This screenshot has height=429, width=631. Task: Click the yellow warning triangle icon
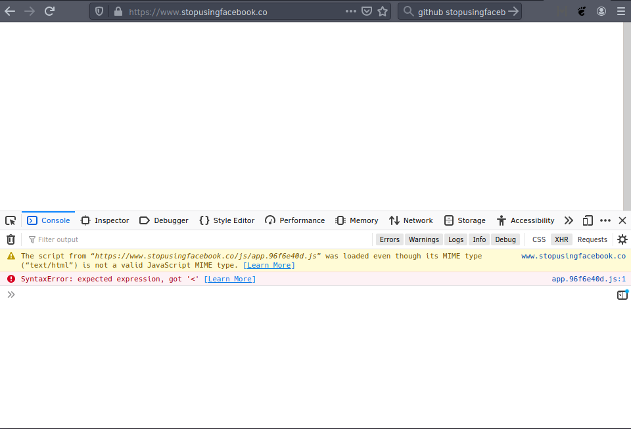[11, 256]
